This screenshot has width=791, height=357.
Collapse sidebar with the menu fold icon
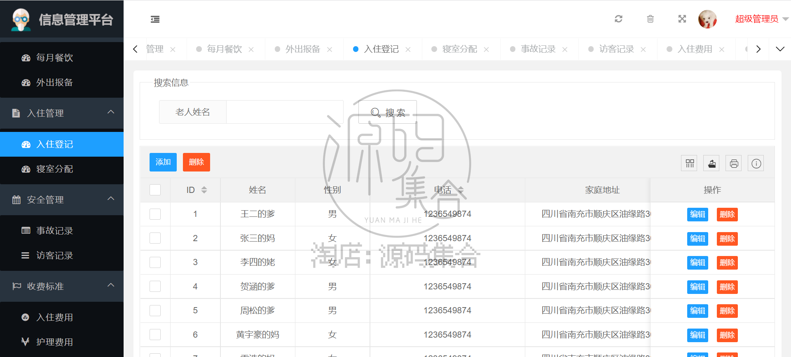(x=155, y=19)
